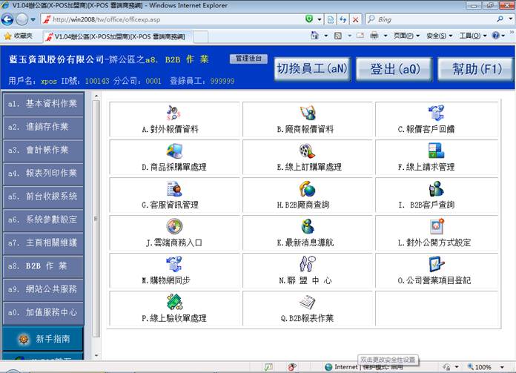Open P.線上驗收單處理 icon
516x373 pixels.
[173, 303]
